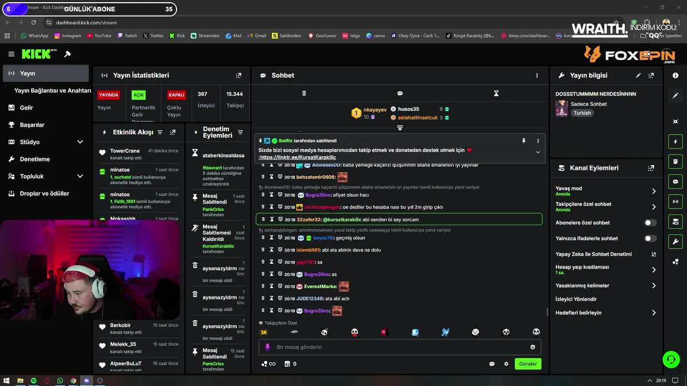
Task: Click the broadcast signal icon in right sidebar
Action: click(675, 202)
